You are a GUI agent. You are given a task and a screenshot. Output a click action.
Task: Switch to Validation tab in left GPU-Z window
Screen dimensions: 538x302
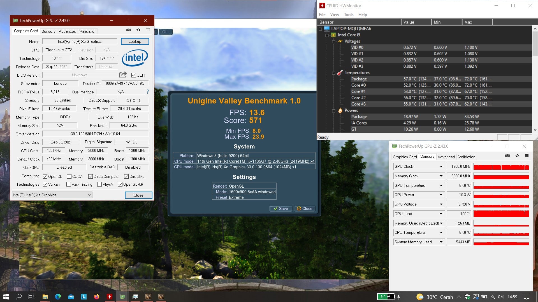(88, 31)
